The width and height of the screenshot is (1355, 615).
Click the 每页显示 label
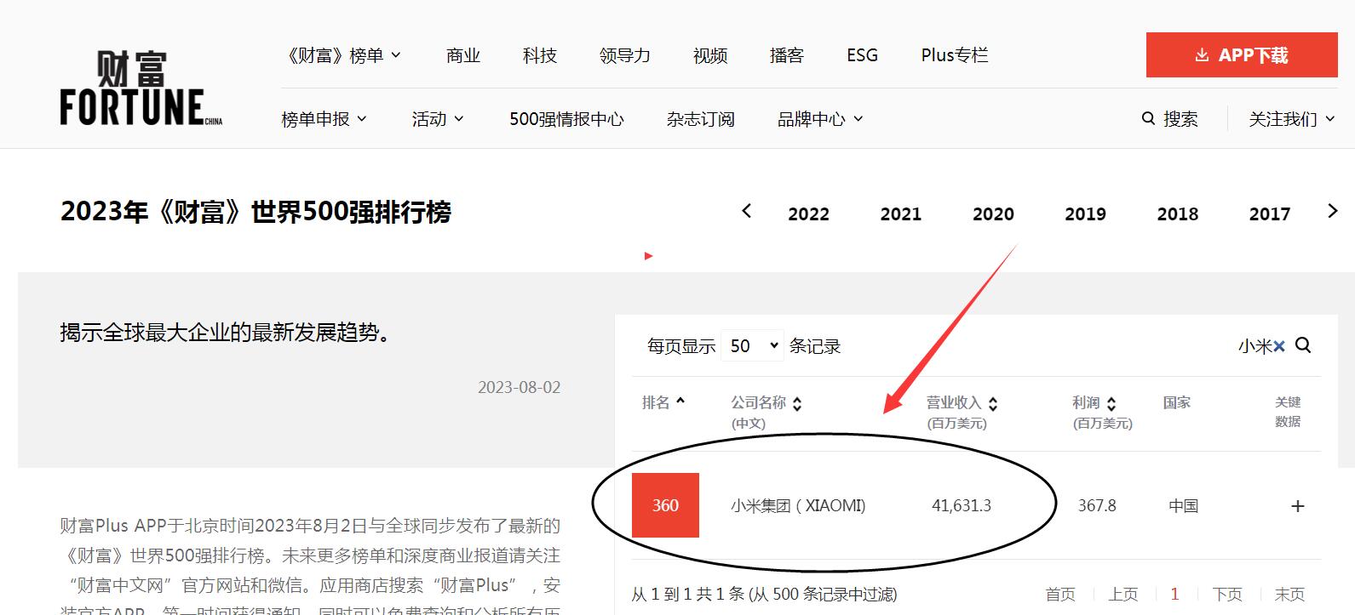680,346
